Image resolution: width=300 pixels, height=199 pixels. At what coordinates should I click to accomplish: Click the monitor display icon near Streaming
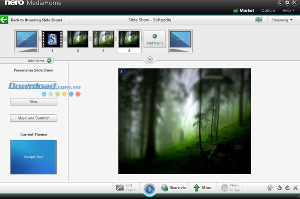point(259,20)
